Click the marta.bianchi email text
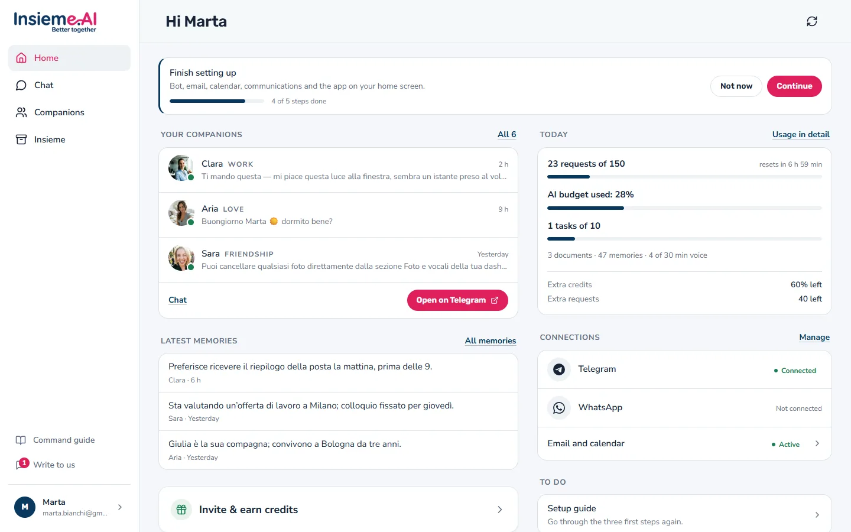Image resolution: width=851 pixels, height=532 pixels. [x=75, y=513]
